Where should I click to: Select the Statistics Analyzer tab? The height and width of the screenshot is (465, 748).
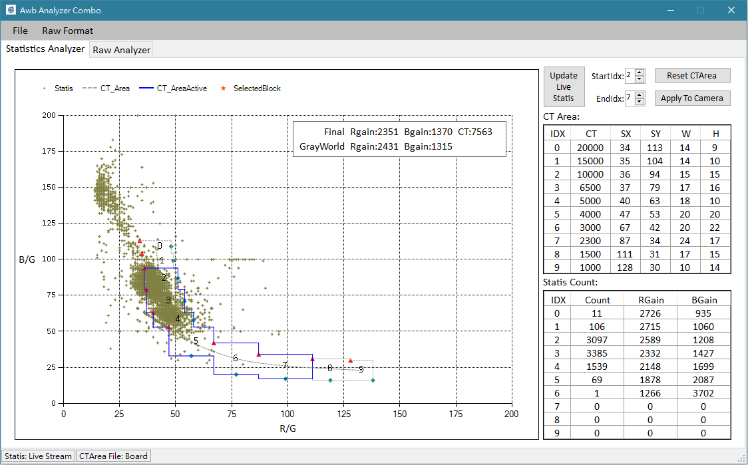pos(45,49)
